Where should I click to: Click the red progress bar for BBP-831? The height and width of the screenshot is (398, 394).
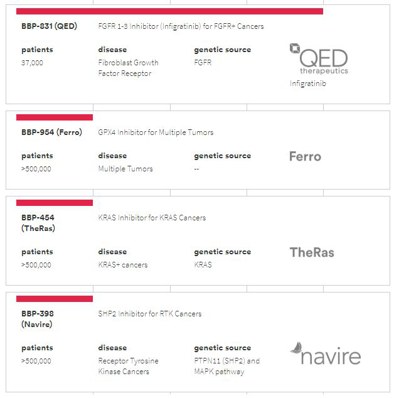tap(169, 11)
